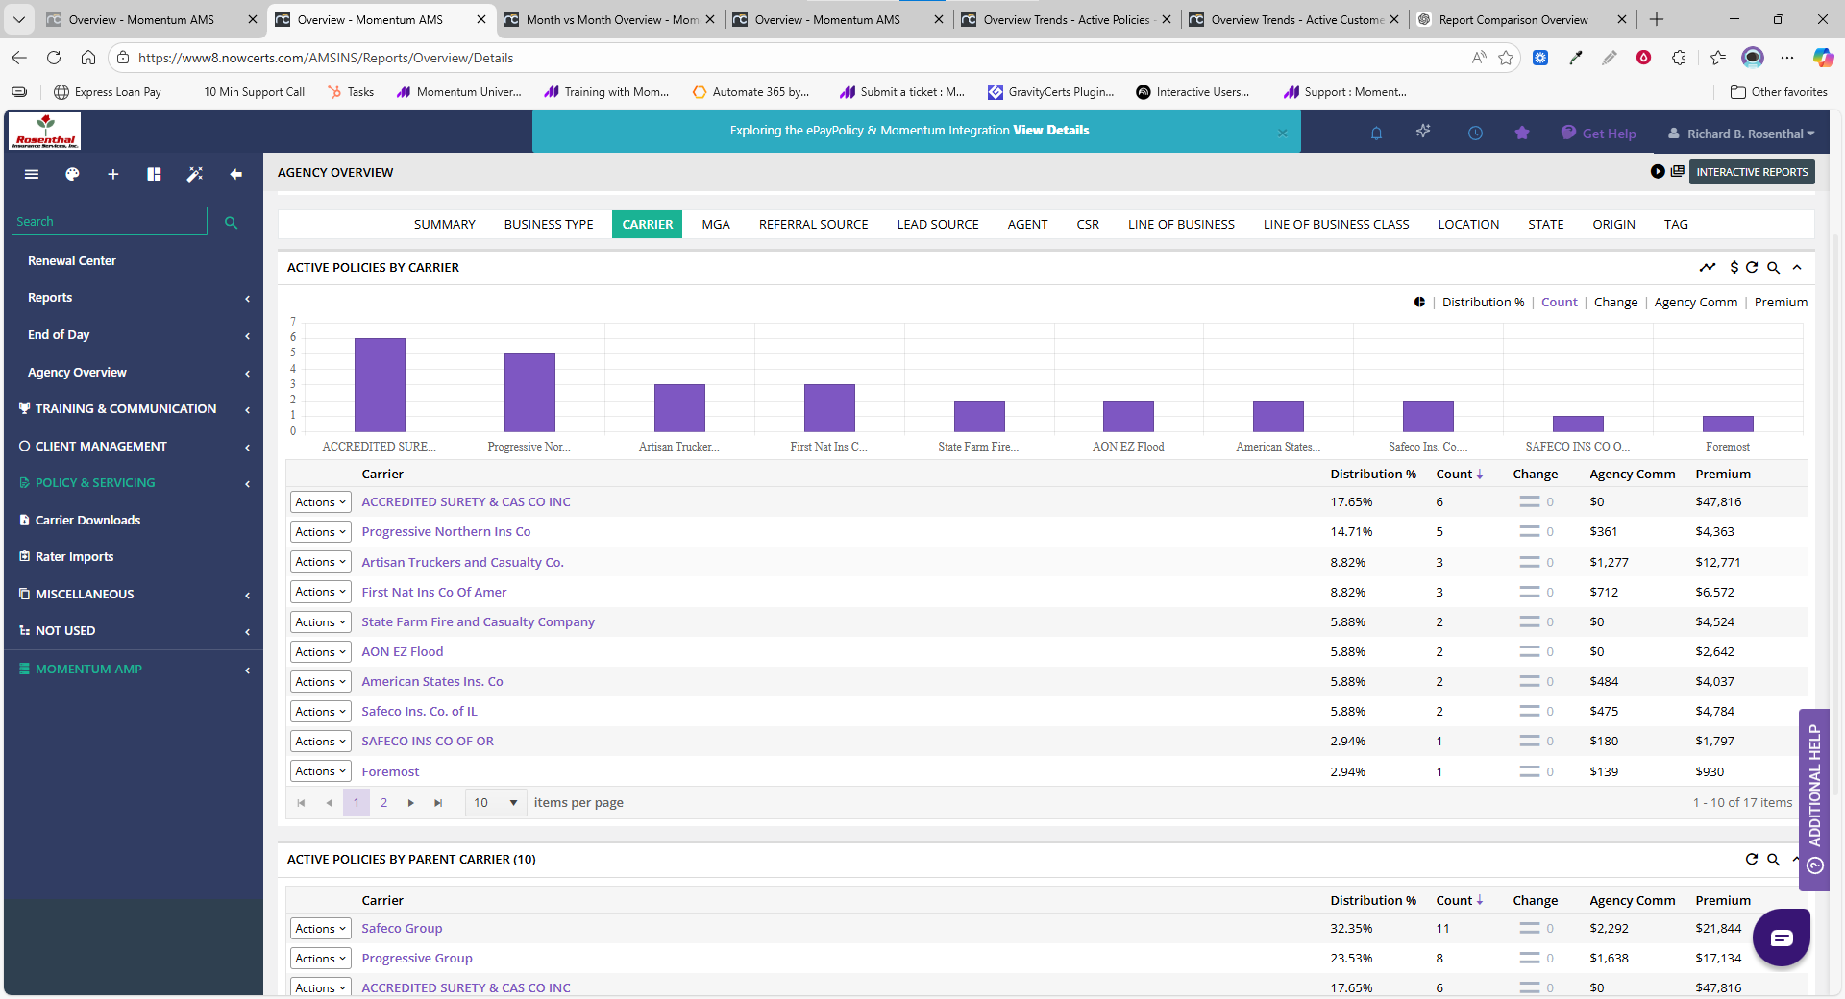Image resolution: width=1845 pixels, height=999 pixels.
Task: Switch to the STATE tab
Action: [1545, 224]
